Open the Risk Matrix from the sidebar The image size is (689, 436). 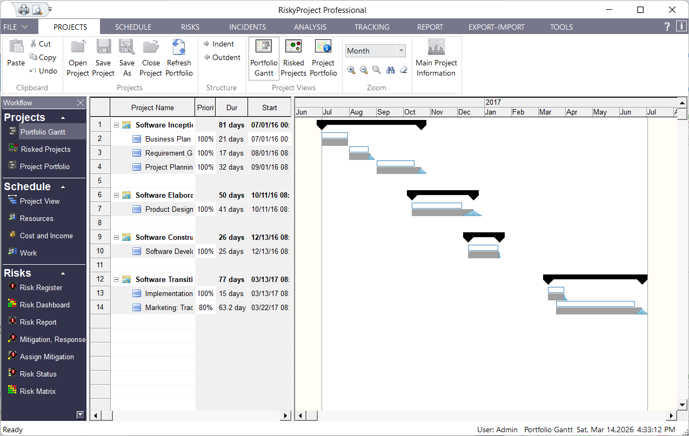click(x=38, y=391)
